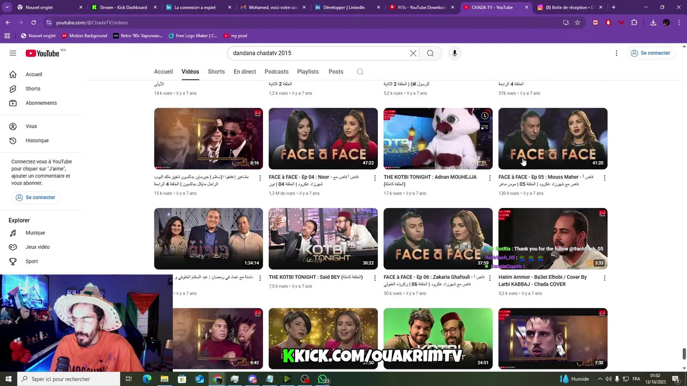Open options menu for THE KOTBI TONIGHT Said BEY
Screen dimensions: 687x386
point(375,278)
